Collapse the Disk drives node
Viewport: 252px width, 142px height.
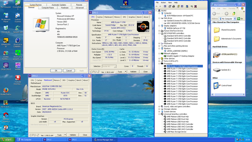pos(159,18)
